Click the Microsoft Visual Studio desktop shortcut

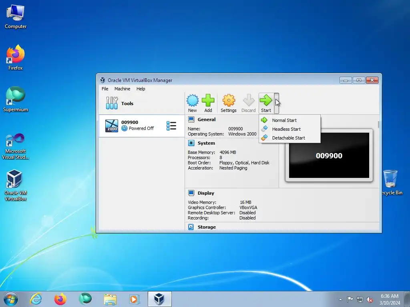click(16, 146)
